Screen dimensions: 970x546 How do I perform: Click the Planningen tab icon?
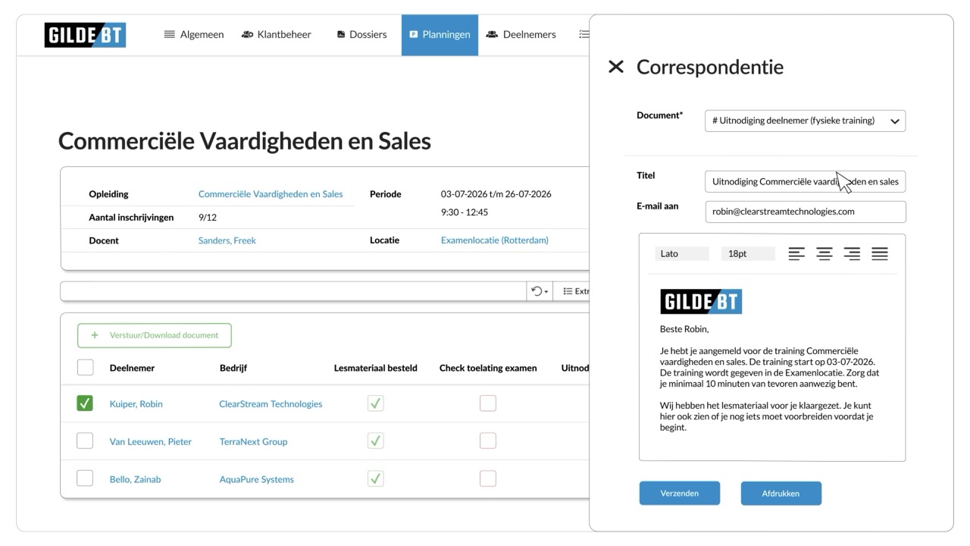click(414, 34)
